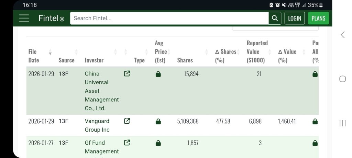The width and height of the screenshot is (352, 158).
Task: Click the green PLANS button
Action: click(x=318, y=18)
